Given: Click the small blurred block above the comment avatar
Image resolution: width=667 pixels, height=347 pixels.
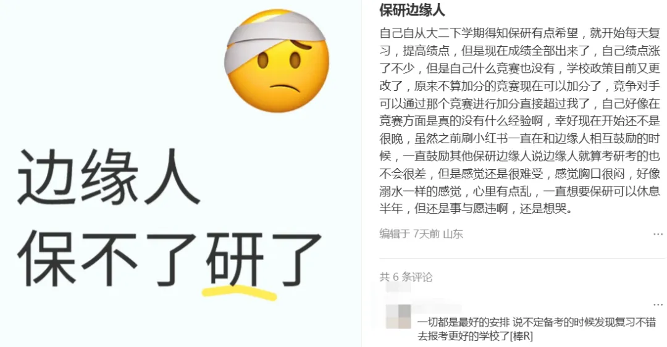Looking at the screenshot, I should [x=398, y=288].
